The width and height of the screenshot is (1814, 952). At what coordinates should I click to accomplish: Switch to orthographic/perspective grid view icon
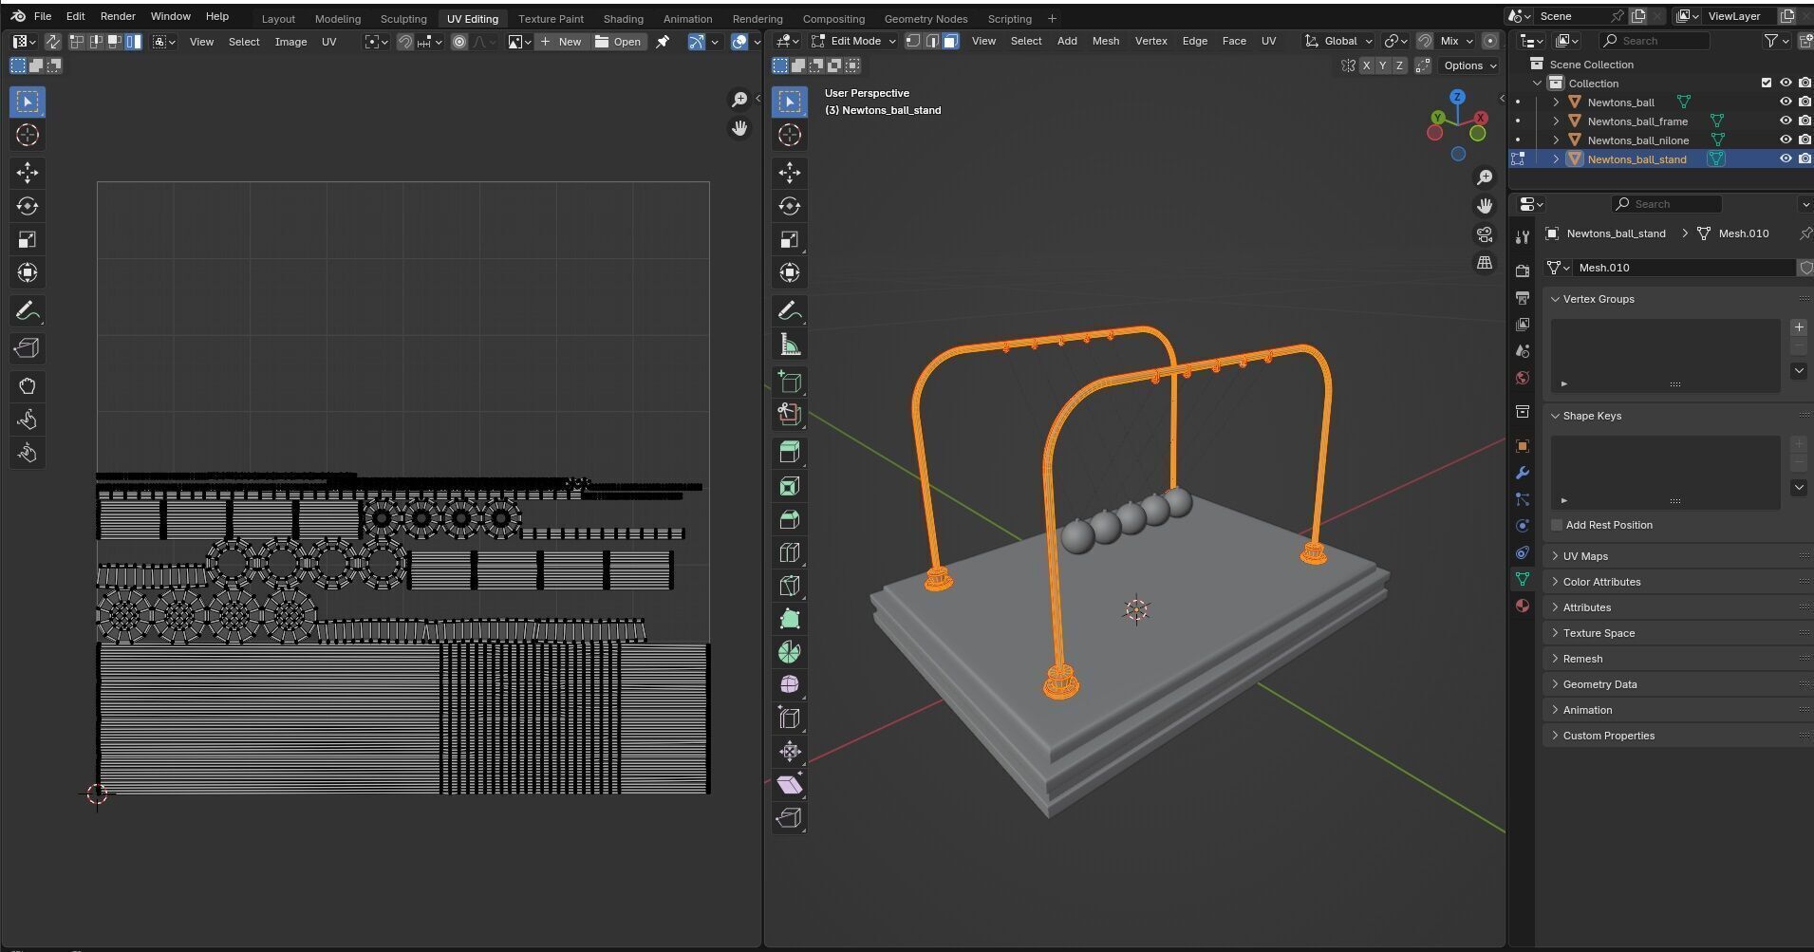coord(1485,263)
